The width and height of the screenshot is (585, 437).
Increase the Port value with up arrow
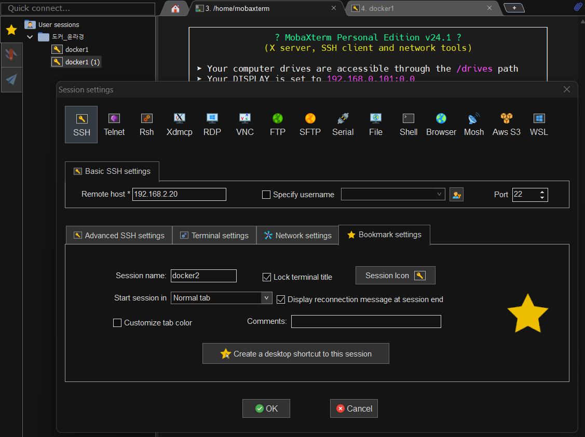pos(542,192)
